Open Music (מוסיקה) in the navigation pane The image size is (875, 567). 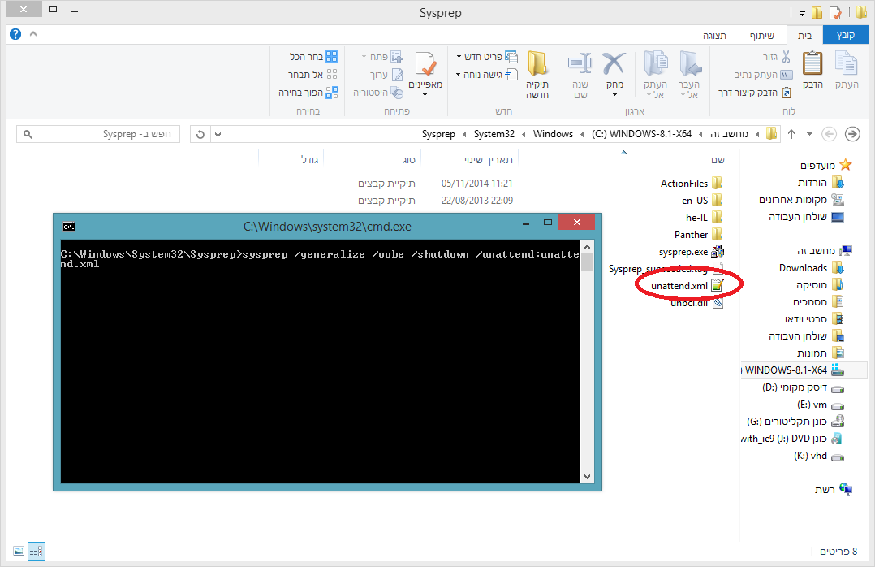coord(820,285)
